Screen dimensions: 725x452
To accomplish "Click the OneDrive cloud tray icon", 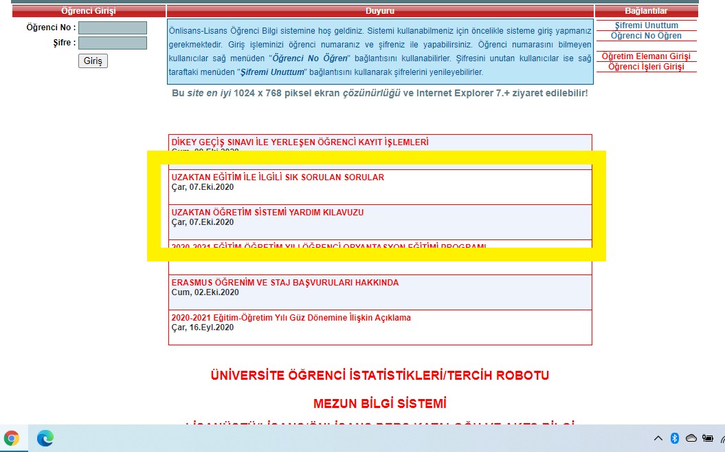I will pyautogui.click(x=691, y=438).
